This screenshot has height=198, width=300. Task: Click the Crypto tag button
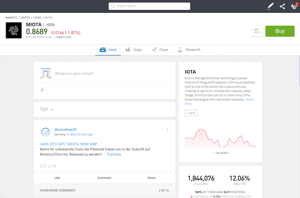click(191, 113)
